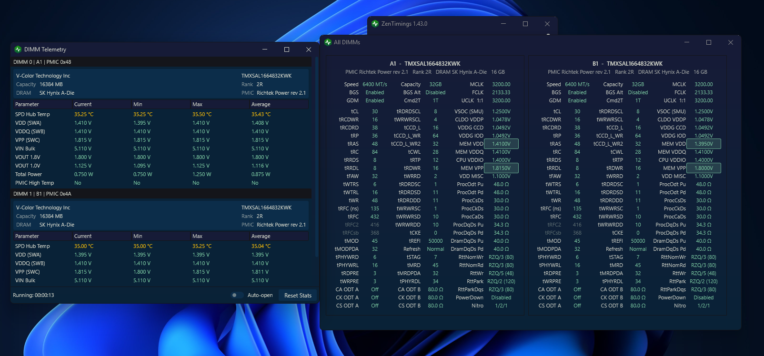
Task: Click the B1 panel 'PowerDown' label
Action: (x=672, y=297)
